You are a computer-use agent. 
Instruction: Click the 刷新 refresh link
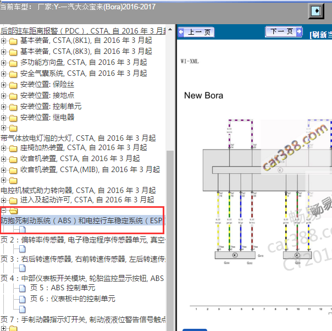click(320, 35)
